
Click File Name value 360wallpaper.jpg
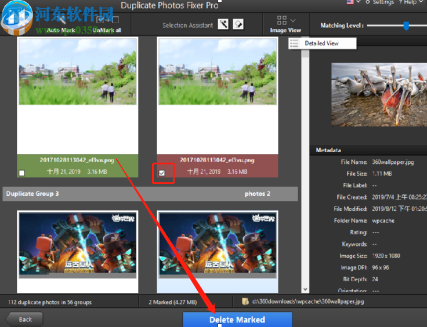393,162
